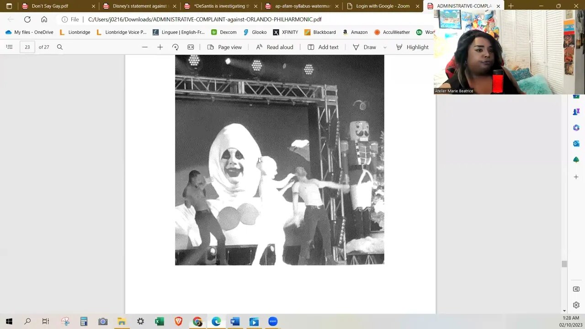This screenshot has width=585, height=329.
Task: Open Windows taskbar search
Action: pyautogui.click(x=27, y=322)
